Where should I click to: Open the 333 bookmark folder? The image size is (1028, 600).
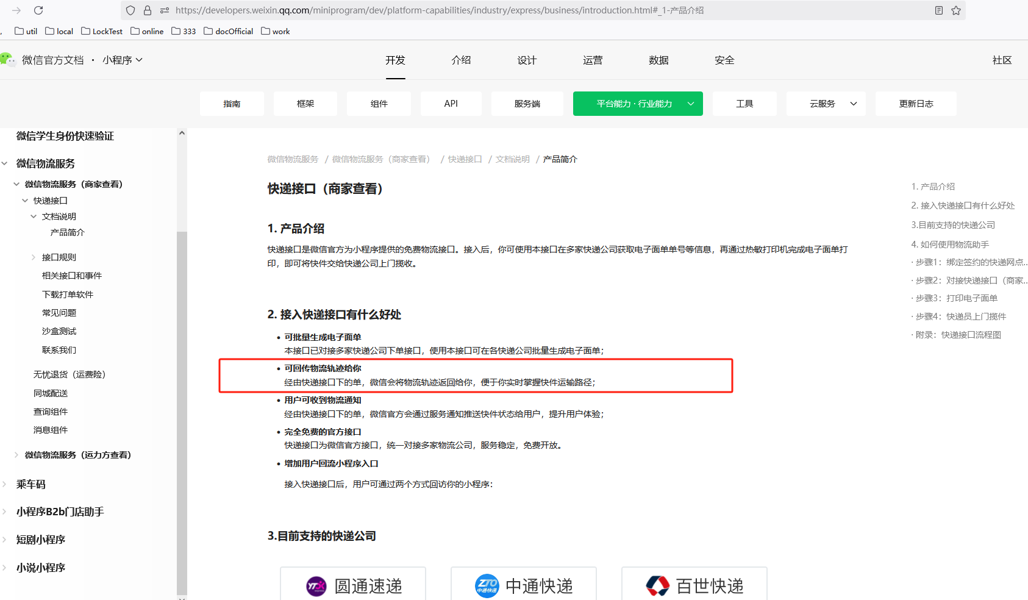[x=184, y=31]
